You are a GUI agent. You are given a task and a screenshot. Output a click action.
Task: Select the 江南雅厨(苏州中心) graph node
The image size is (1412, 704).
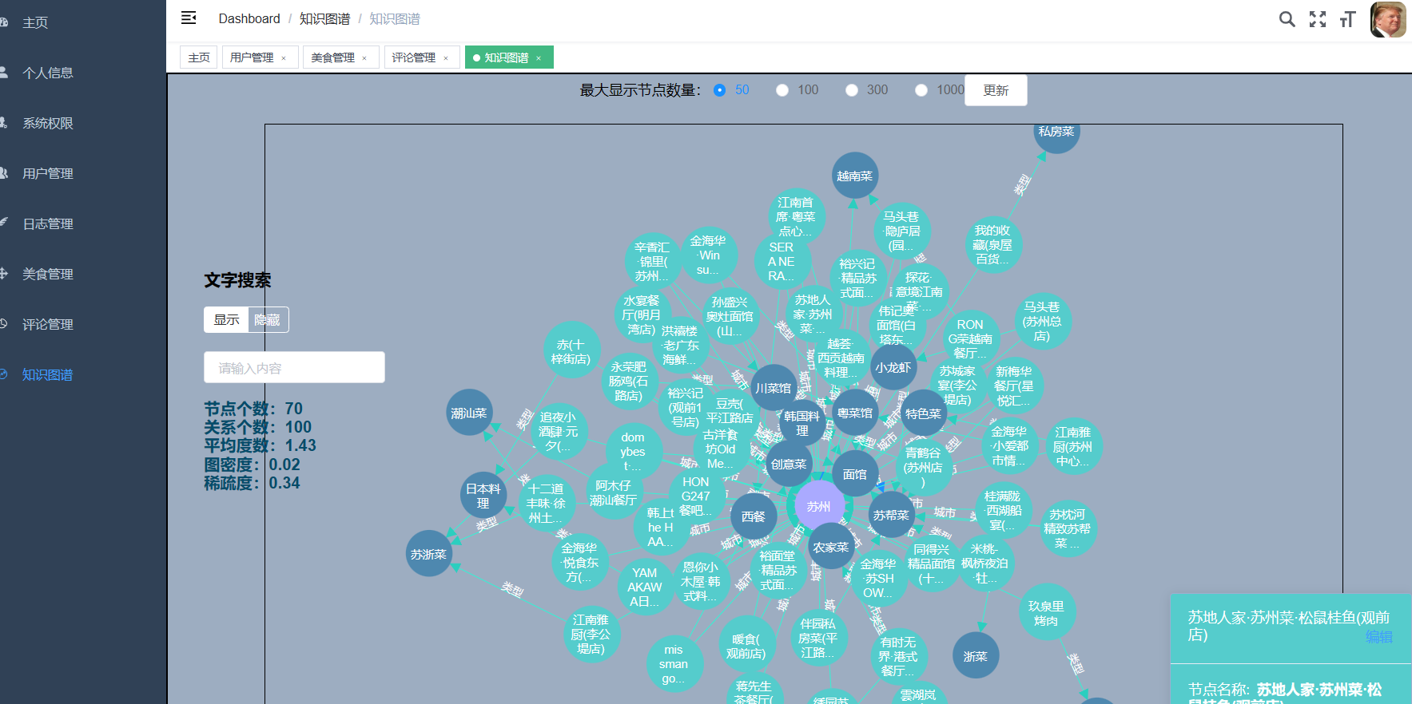click(1073, 446)
